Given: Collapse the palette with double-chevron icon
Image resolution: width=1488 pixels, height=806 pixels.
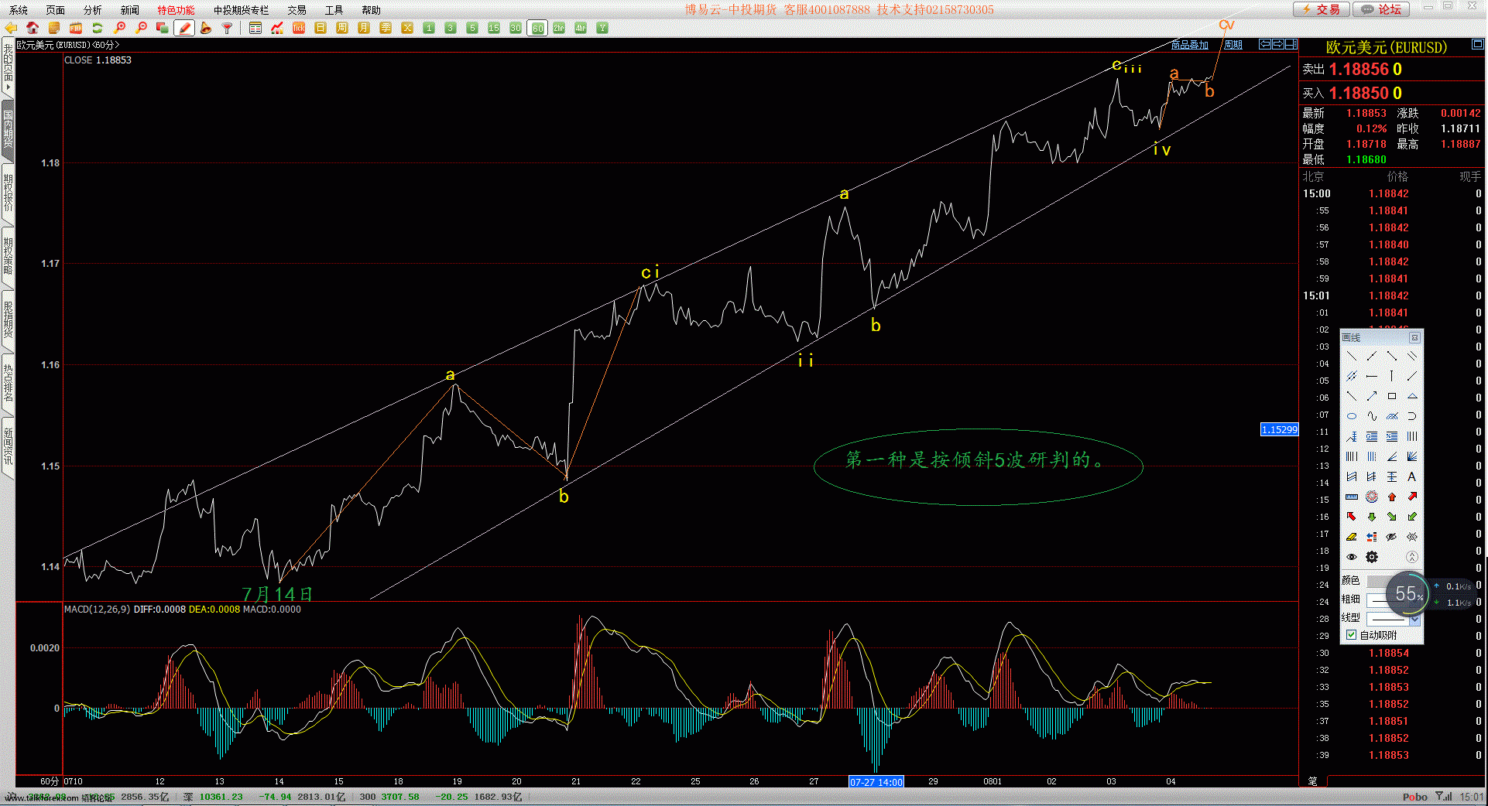Looking at the screenshot, I should coord(1412,557).
